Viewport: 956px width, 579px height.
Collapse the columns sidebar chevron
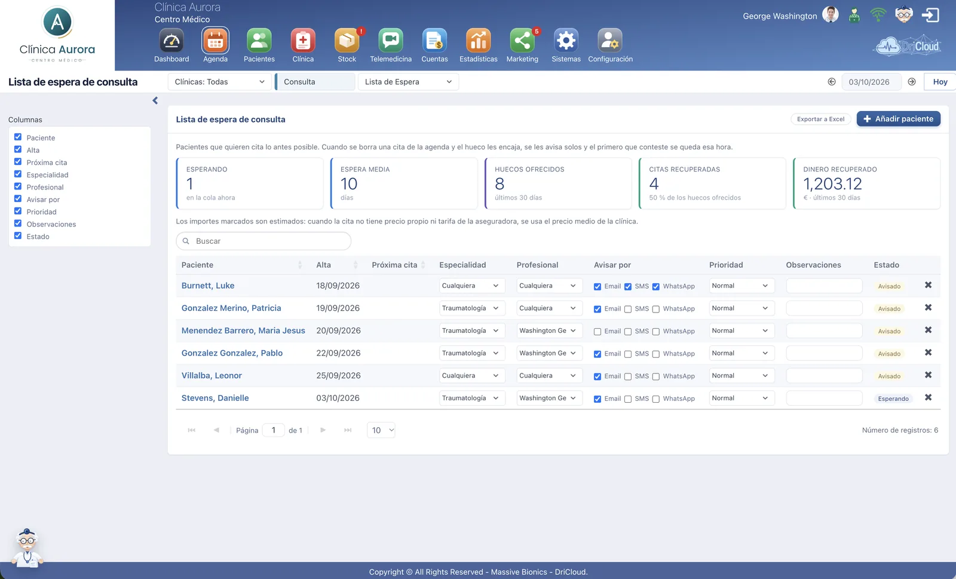click(155, 100)
